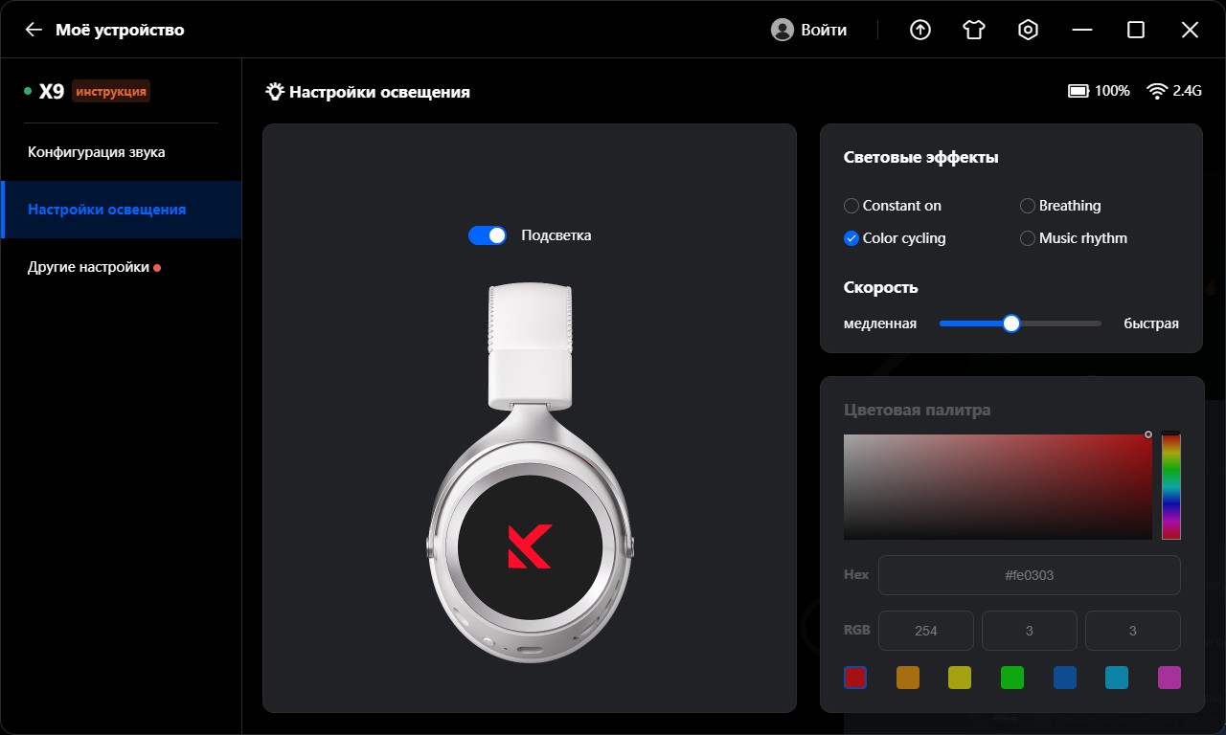This screenshot has height=735, width=1226.
Task: Choose the cyan preset color swatch
Action: [1117, 678]
